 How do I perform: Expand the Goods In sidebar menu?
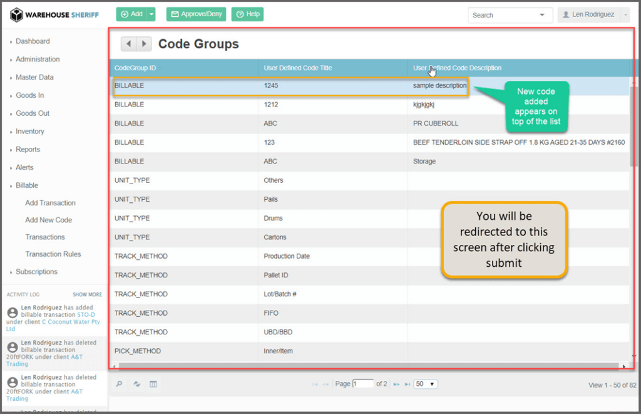click(x=29, y=95)
